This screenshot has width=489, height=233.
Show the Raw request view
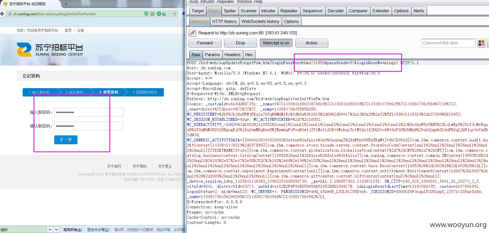tap(196, 55)
